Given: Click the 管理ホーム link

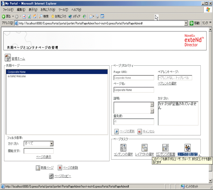Looking at the screenshot, I should 18,59.
